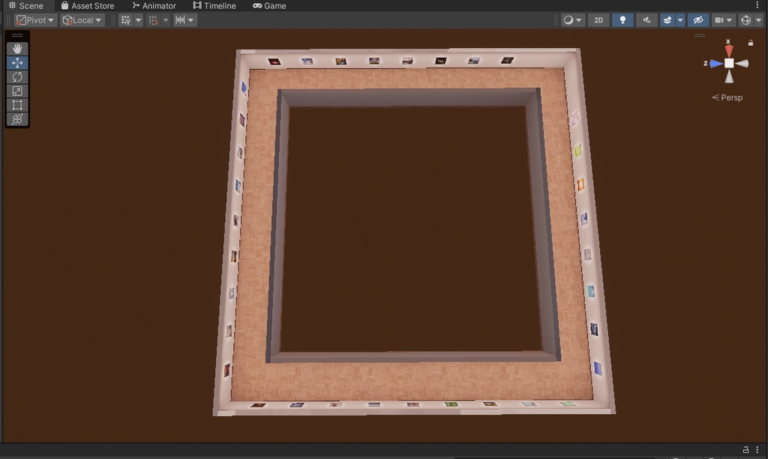Open grid visibility options dropdown arrow

tap(138, 20)
